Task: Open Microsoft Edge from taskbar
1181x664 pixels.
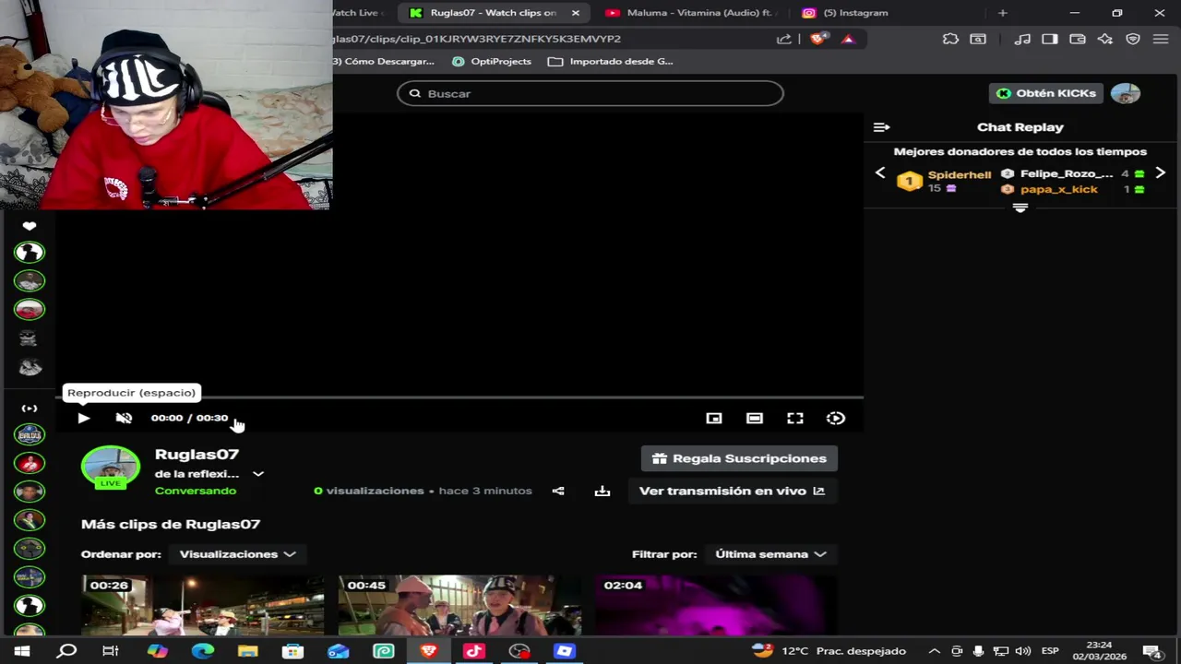Action: click(x=202, y=651)
